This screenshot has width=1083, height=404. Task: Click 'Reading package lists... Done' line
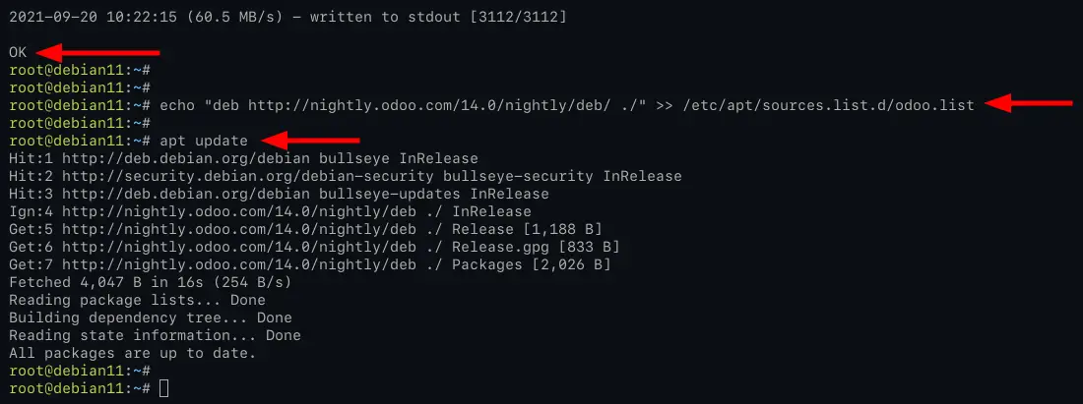click(138, 301)
